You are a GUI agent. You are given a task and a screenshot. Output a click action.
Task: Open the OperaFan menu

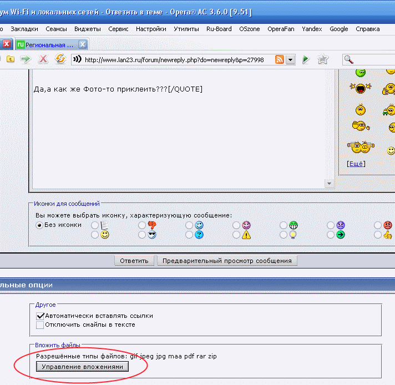point(281,29)
